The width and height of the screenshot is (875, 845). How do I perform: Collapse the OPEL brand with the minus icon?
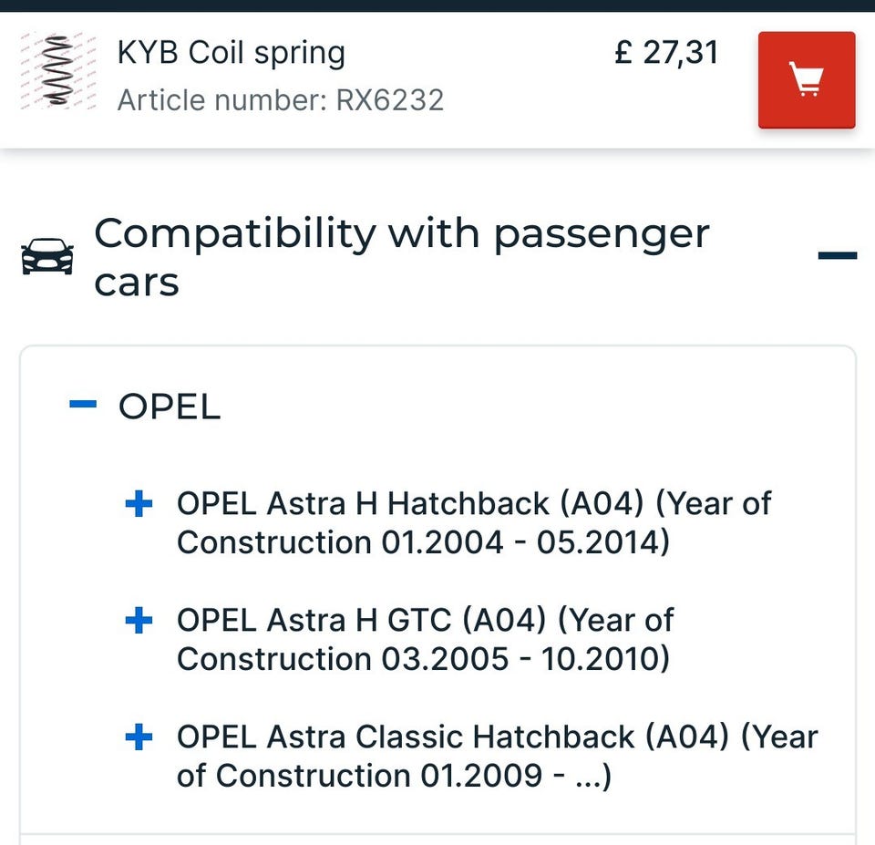(83, 406)
